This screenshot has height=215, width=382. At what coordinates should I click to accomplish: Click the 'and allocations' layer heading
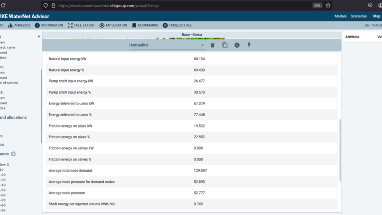(13, 117)
